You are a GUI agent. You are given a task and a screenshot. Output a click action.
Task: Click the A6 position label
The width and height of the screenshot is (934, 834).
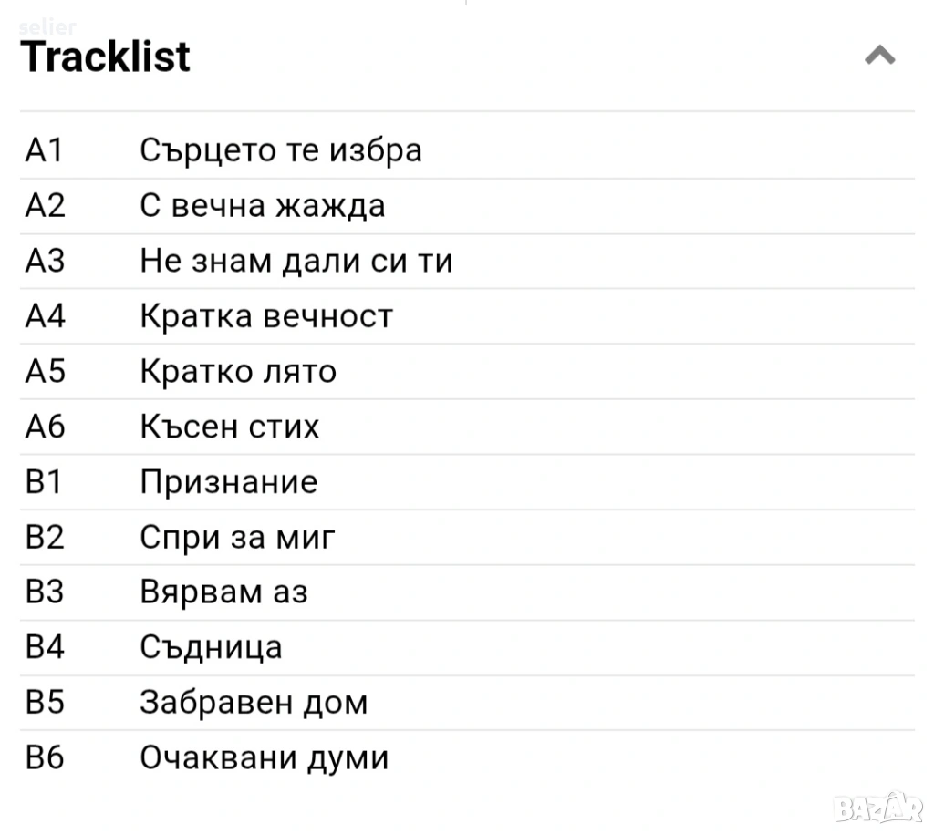coord(45,427)
